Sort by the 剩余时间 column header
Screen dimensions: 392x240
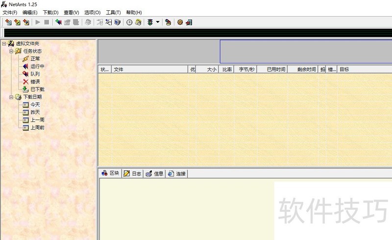click(x=303, y=69)
